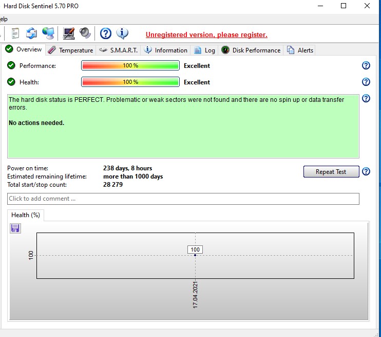The height and width of the screenshot is (337, 381).
Task: Click the Power on time label
Action: pos(28,168)
